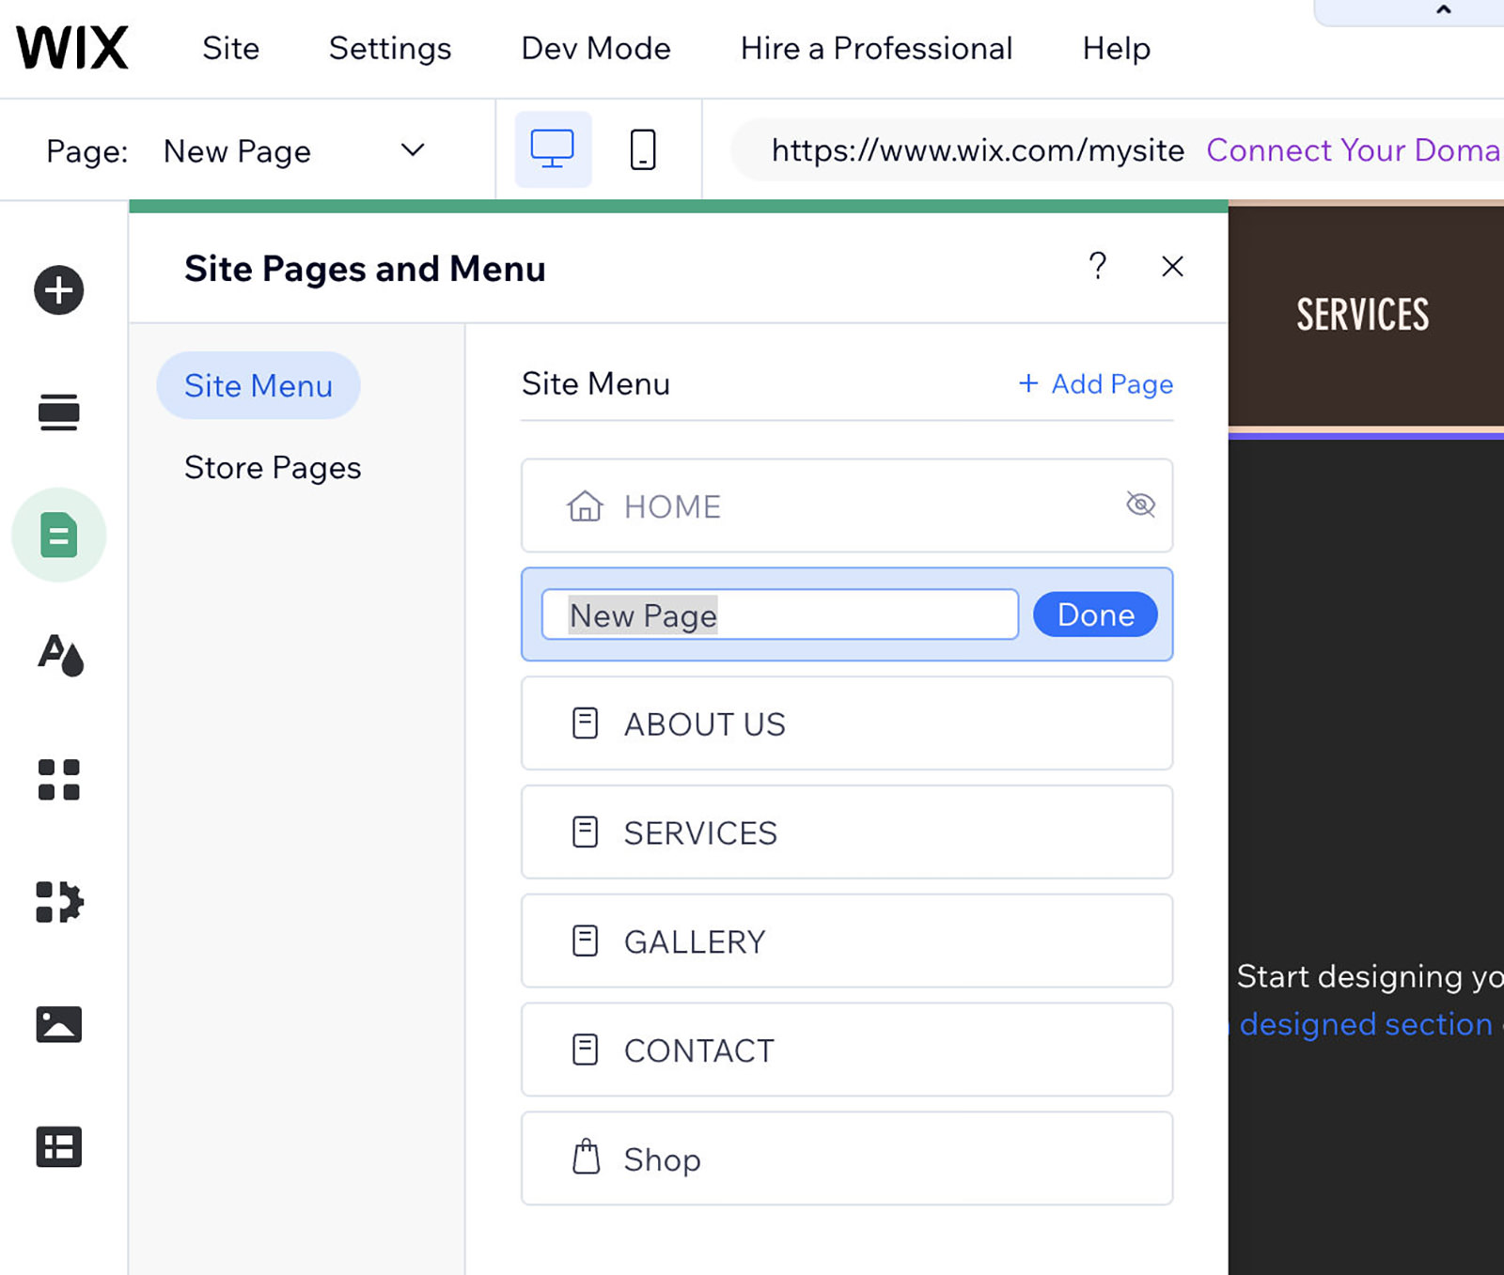Screen dimensions: 1504x1275
Task: Open panel help question mark
Action: [1097, 267]
